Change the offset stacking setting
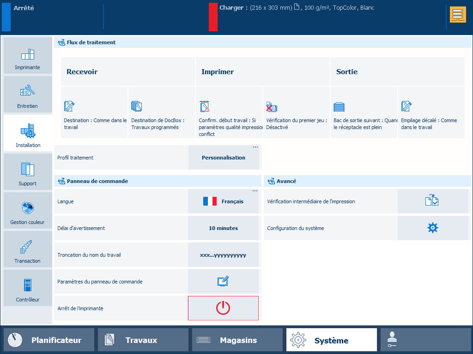Viewport: 473px width, 354px height. point(431,113)
